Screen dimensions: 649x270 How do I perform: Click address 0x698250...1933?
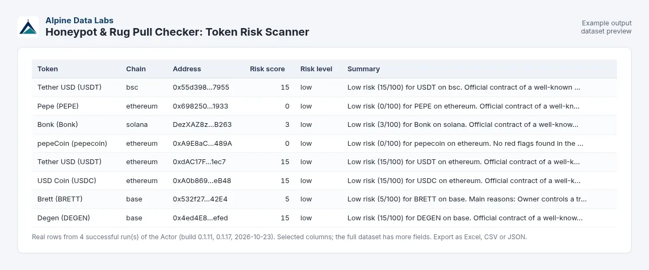click(201, 106)
